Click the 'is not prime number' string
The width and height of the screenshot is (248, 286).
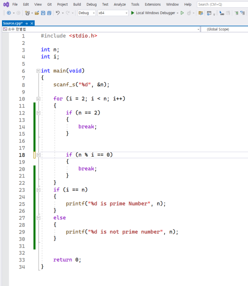tap(125, 232)
